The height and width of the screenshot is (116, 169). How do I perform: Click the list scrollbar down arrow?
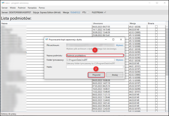(167, 110)
